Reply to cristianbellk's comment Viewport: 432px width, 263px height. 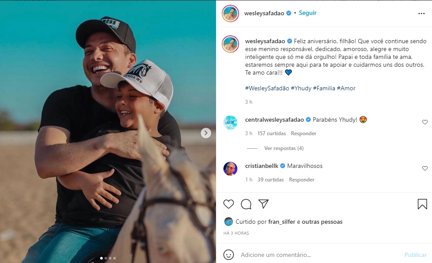pos(301,180)
